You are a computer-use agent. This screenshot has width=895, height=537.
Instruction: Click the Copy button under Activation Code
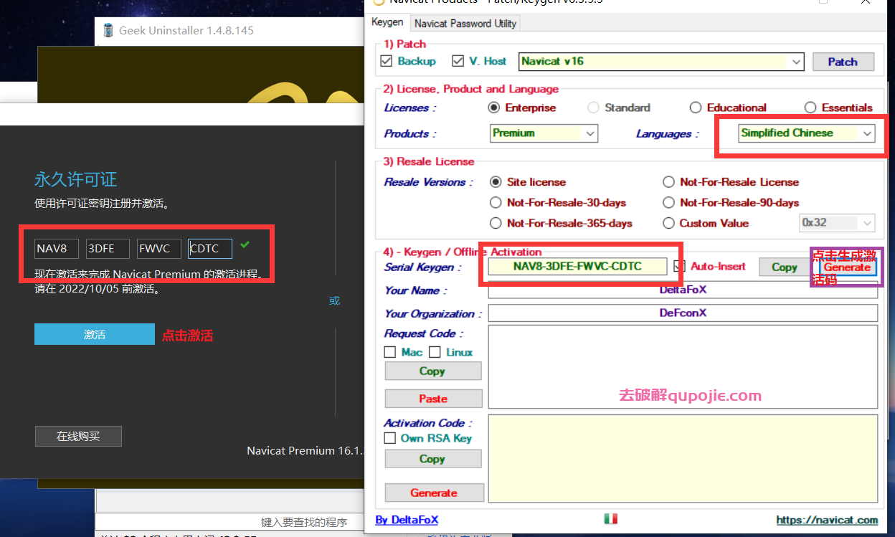[433, 458]
